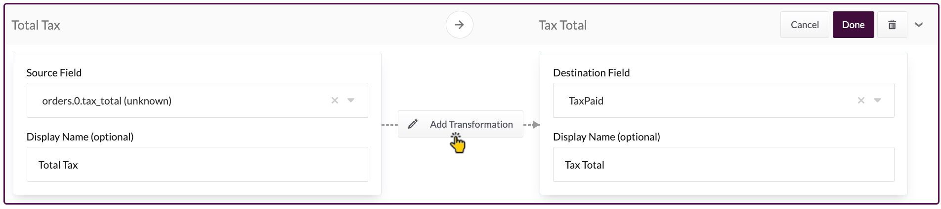Focus the destination Display Name input containing Tax Total

point(724,165)
